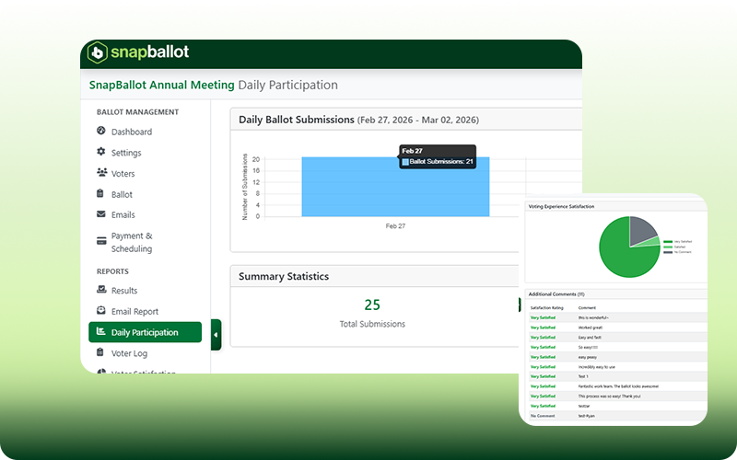Collapse the sidebar with the arrow tab
Screen dimensions: 737x460
216,335
